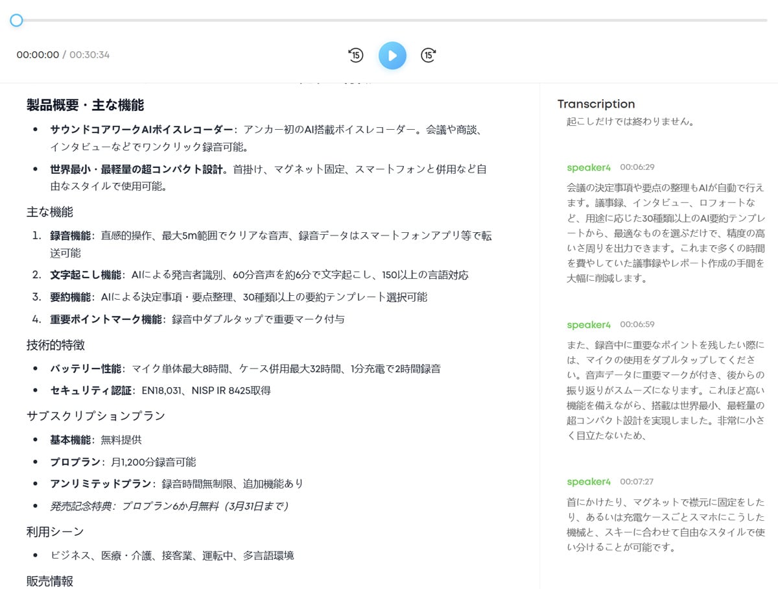The height and width of the screenshot is (589, 778).
Task: Select the speaker4 label at 00:06:59
Action: 589,324
